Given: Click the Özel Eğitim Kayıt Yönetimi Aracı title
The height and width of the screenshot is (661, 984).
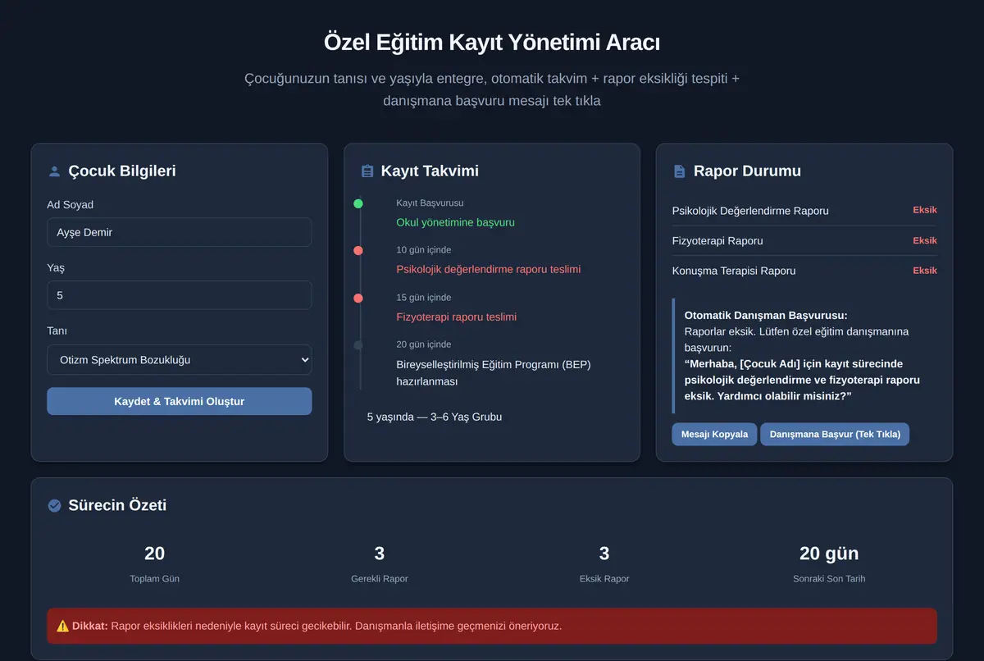Looking at the screenshot, I should coord(492,42).
